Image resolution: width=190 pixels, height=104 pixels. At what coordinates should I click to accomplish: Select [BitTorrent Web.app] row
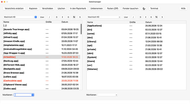click(x=41, y=65)
